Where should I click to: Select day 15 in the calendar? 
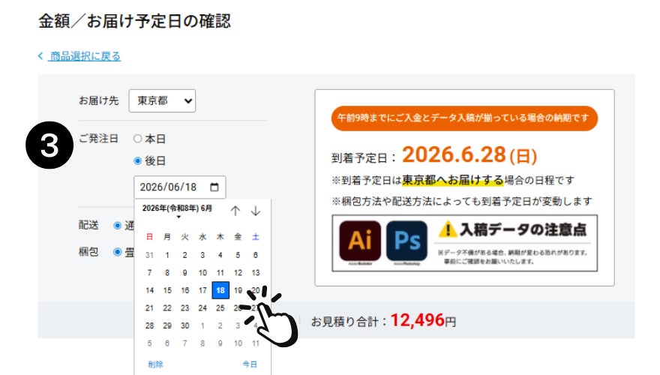coord(167,290)
